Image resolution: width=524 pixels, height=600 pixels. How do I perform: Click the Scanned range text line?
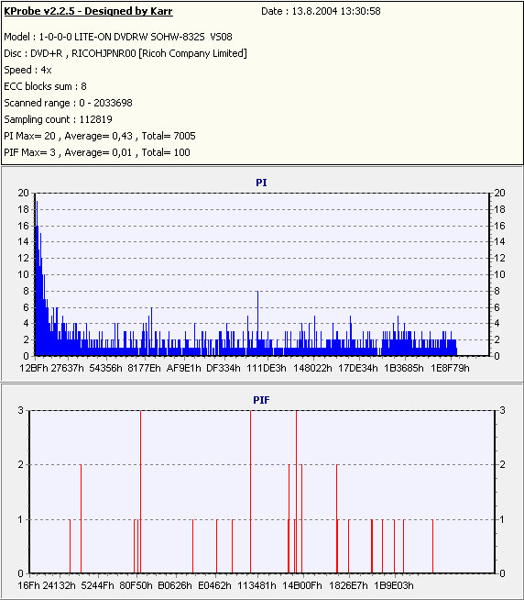point(68,103)
